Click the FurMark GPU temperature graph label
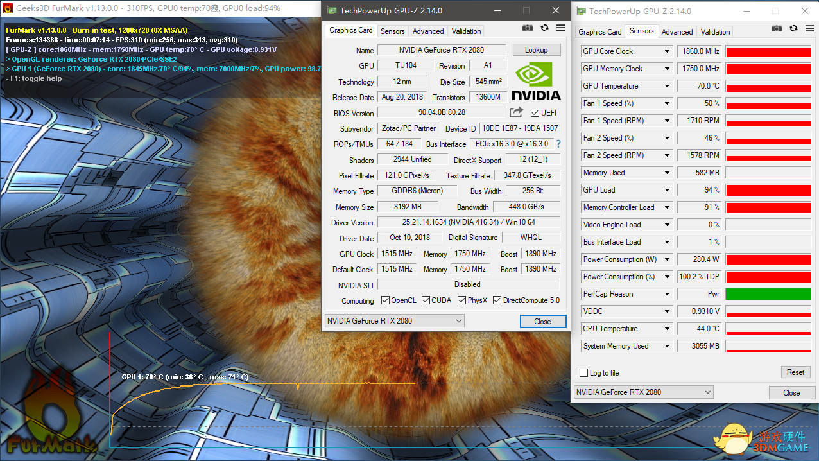The height and width of the screenshot is (461, 819). [x=185, y=378]
